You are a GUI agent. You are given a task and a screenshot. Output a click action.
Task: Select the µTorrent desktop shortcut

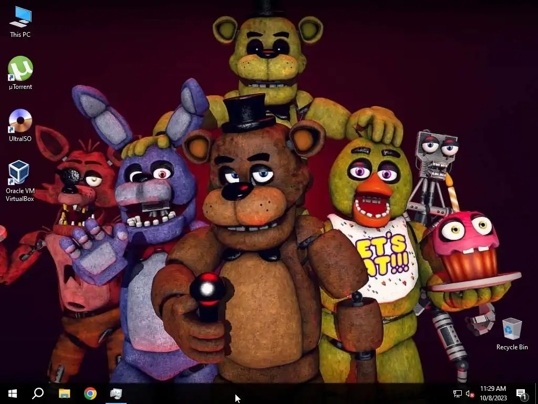(x=20, y=73)
